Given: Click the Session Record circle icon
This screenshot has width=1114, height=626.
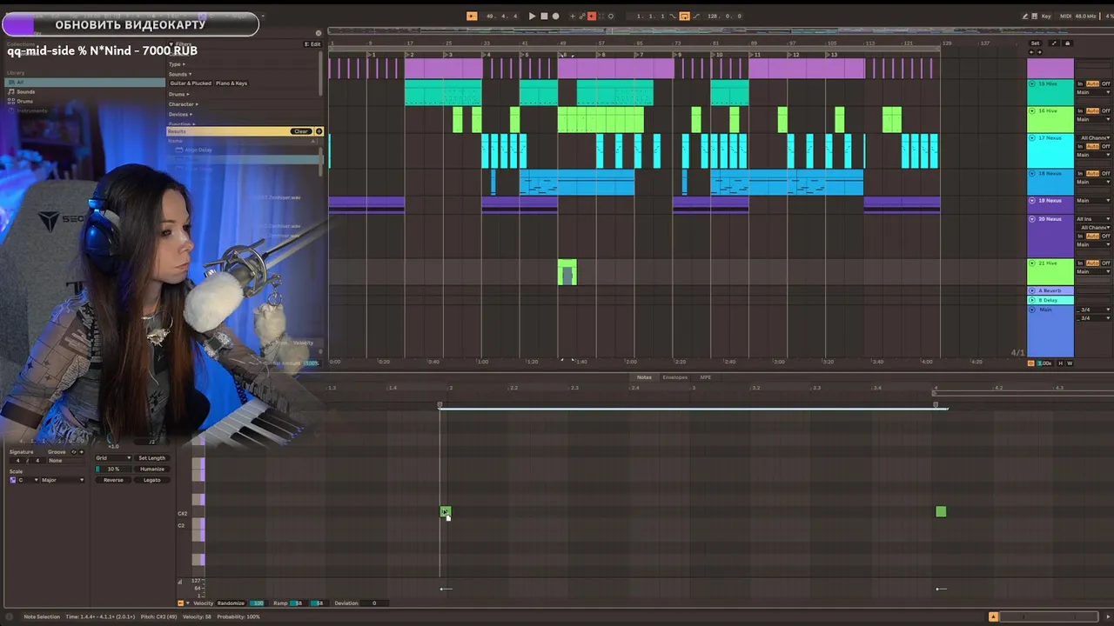Looking at the screenshot, I should click(x=611, y=17).
